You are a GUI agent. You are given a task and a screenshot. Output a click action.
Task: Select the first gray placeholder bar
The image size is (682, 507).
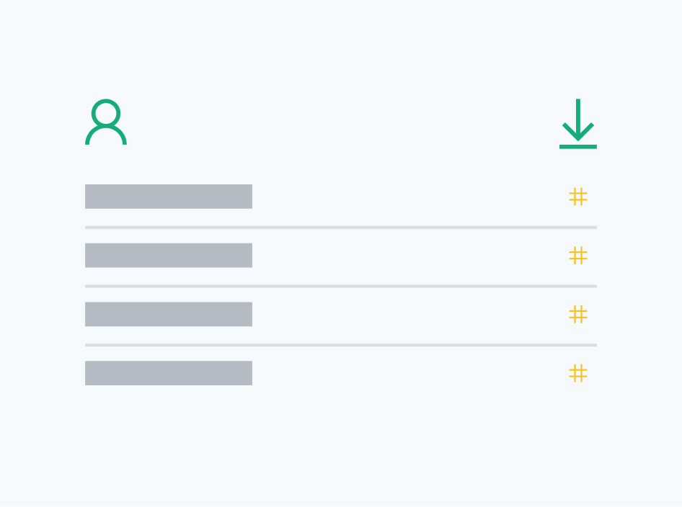(169, 197)
